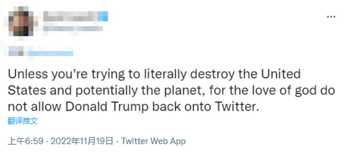Click the word "destroy" in the tweet
The height and width of the screenshot is (154, 344).
pos(212,74)
